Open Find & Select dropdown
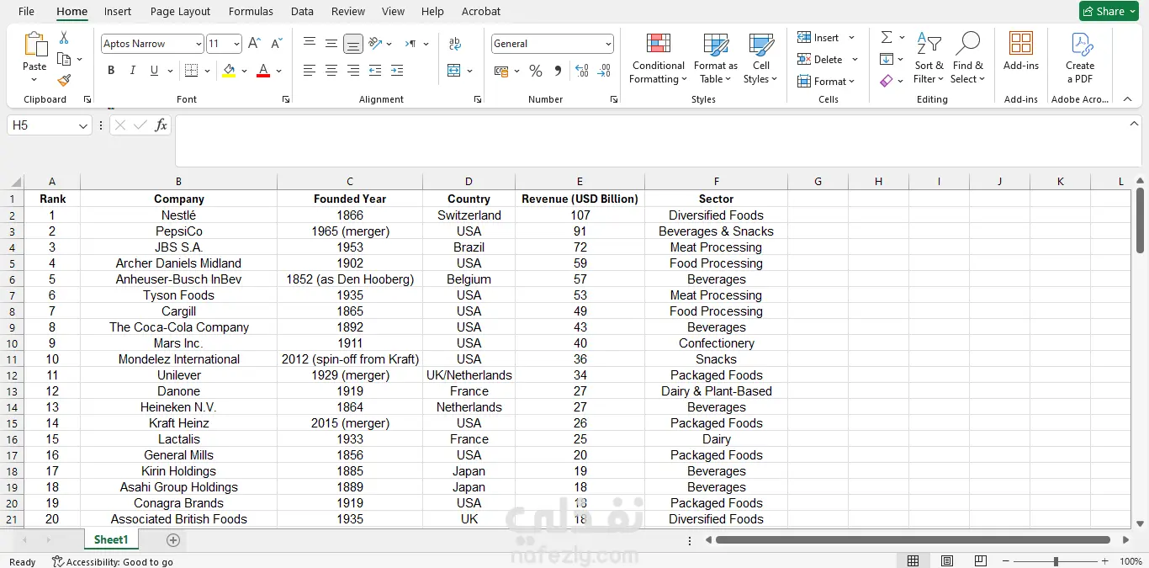This screenshot has width=1149, height=568. click(967, 58)
